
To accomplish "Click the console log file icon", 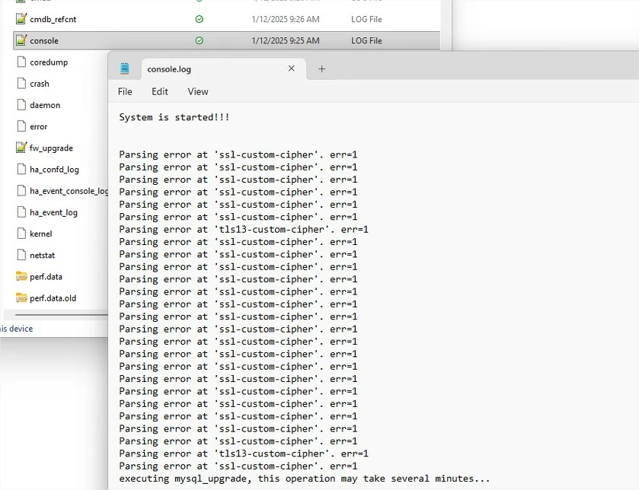I will pos(21,40).
